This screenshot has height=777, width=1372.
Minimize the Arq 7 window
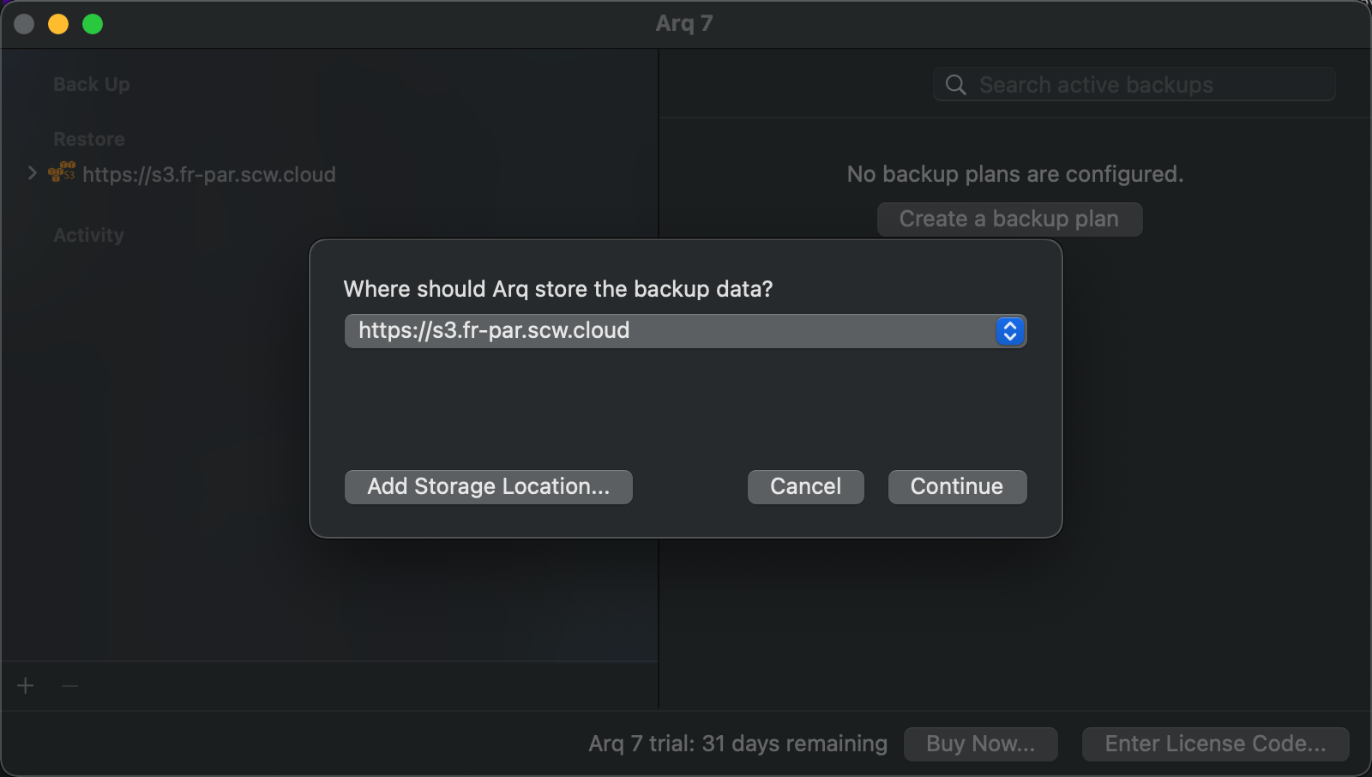coord(58,24)
